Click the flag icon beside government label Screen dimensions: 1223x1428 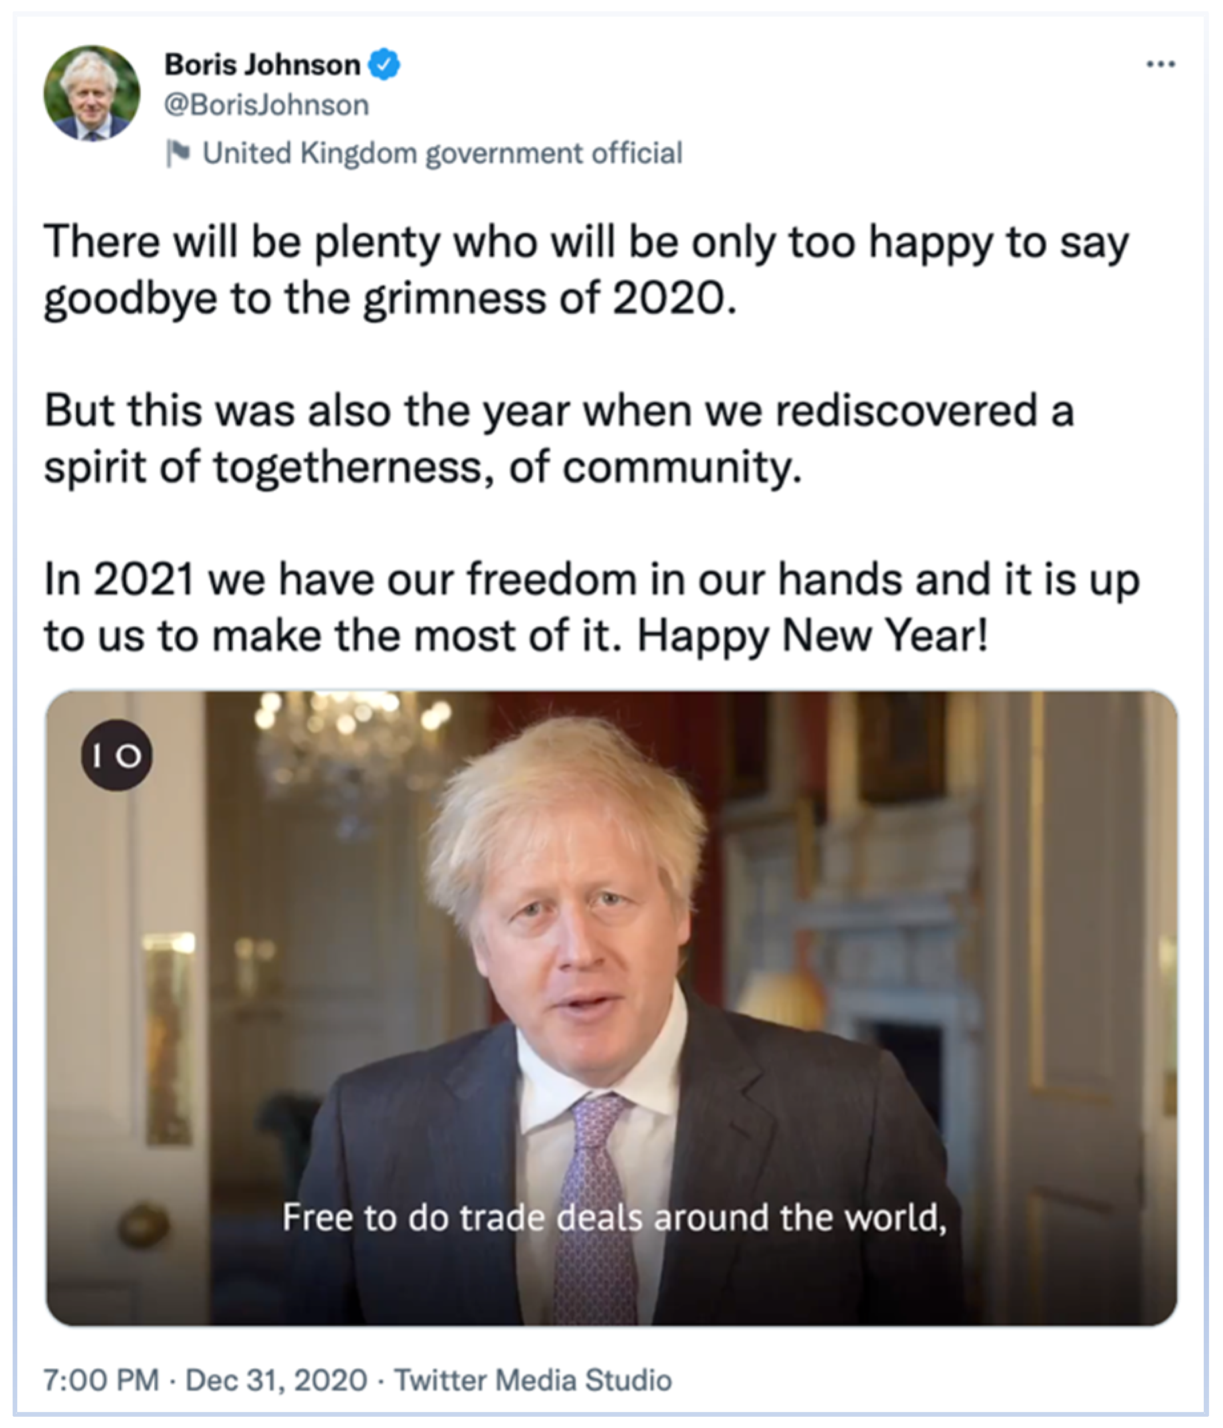pos(177,153)
